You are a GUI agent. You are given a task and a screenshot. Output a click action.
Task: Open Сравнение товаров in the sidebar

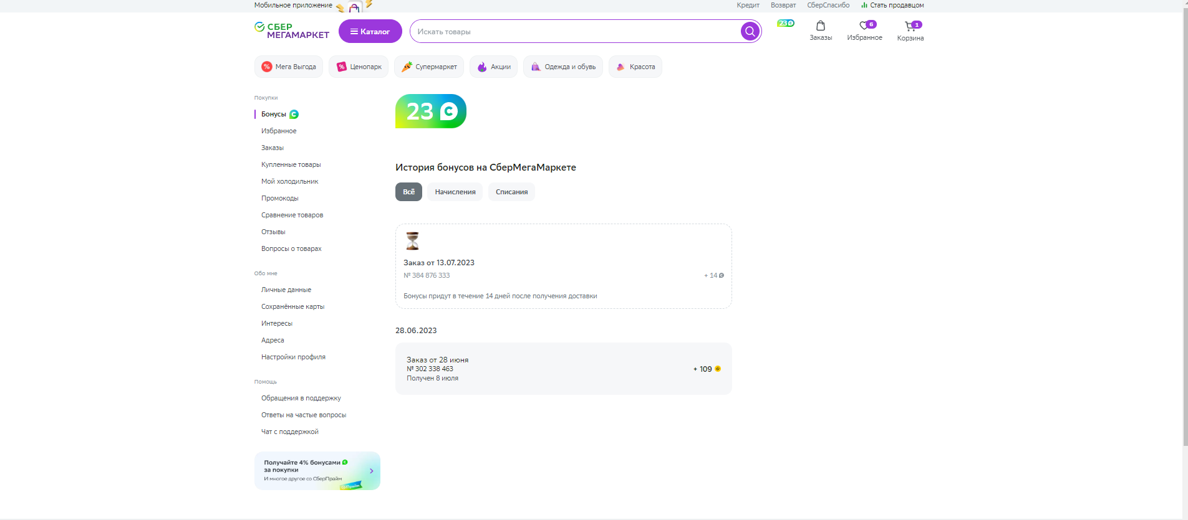(292, 215)
